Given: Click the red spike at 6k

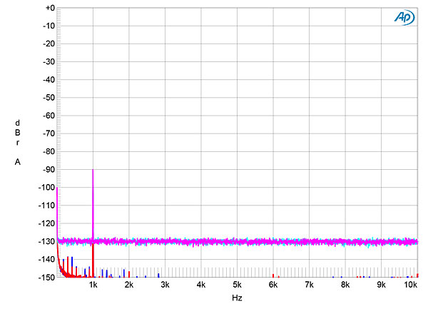Looking at the screenshot, I should pyautogui.click(x=273, y=275).
